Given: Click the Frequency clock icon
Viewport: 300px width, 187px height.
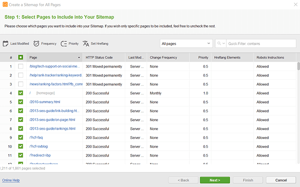Looking at the screenshot, I should pyautogui.click(x=36, y=44).
